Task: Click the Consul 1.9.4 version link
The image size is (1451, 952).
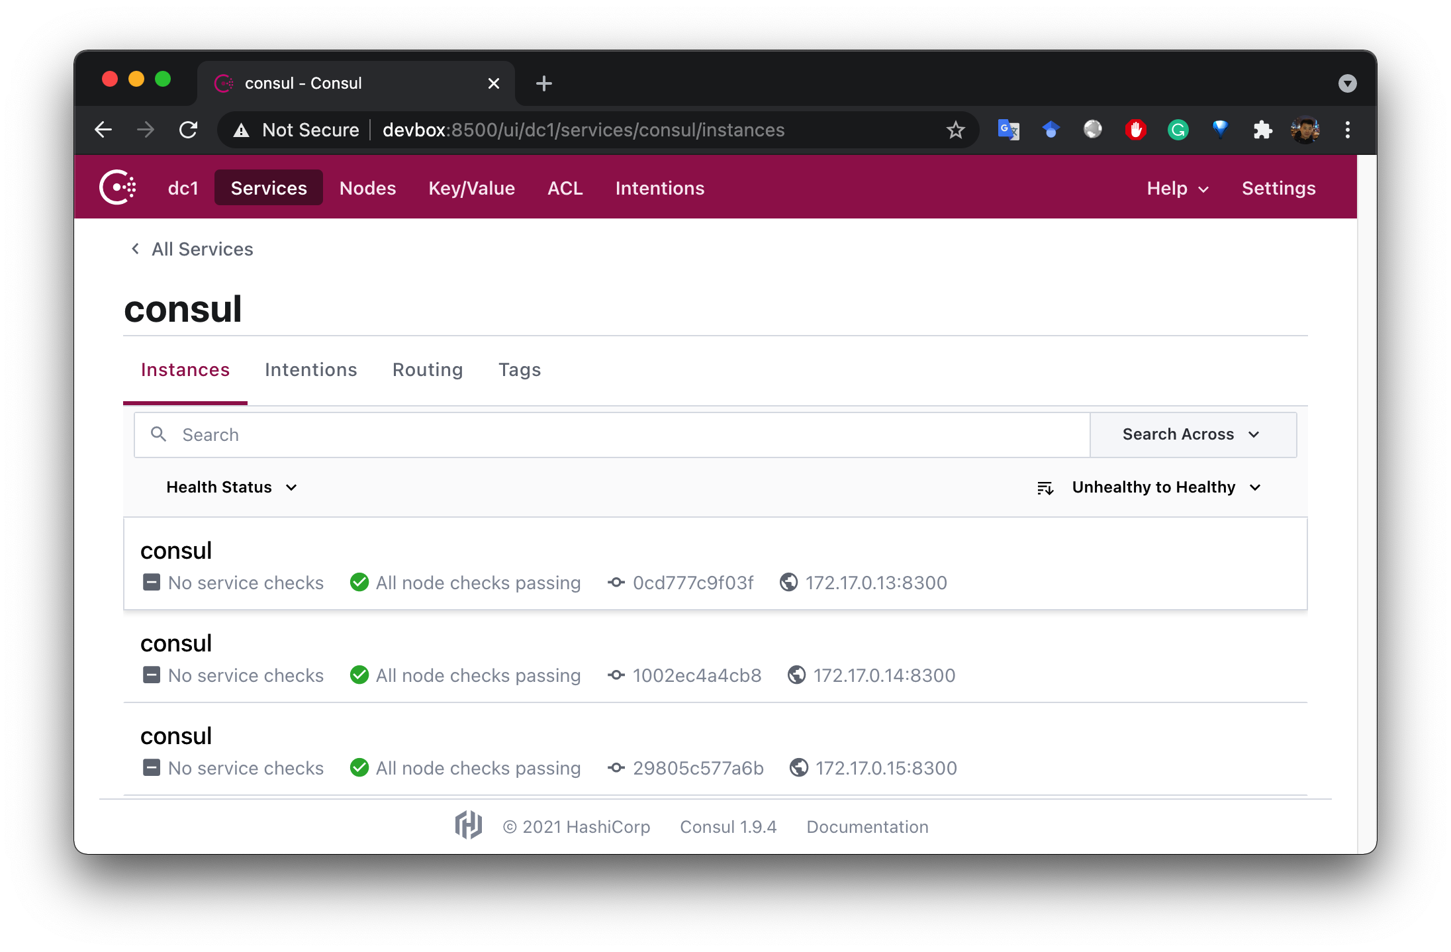Action: pos(728,827)
